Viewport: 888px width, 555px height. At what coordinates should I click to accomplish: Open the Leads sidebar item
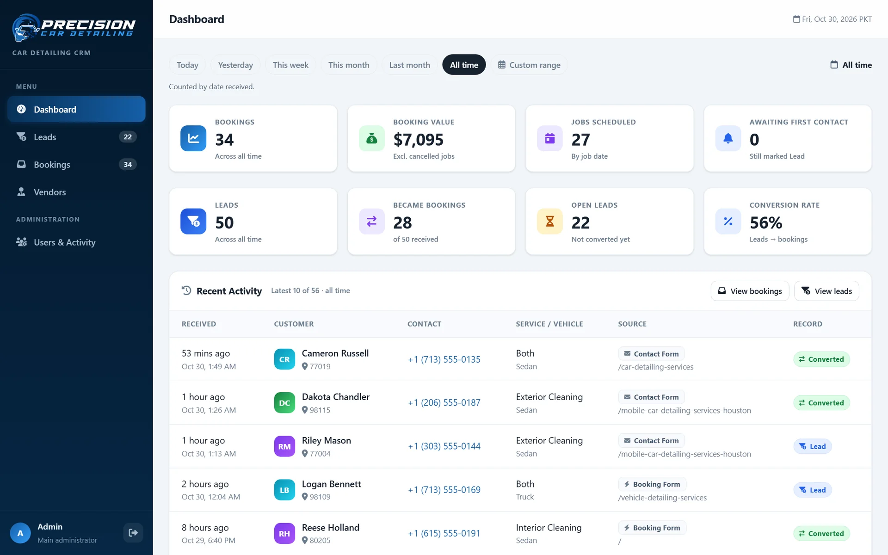pos(76,137)
